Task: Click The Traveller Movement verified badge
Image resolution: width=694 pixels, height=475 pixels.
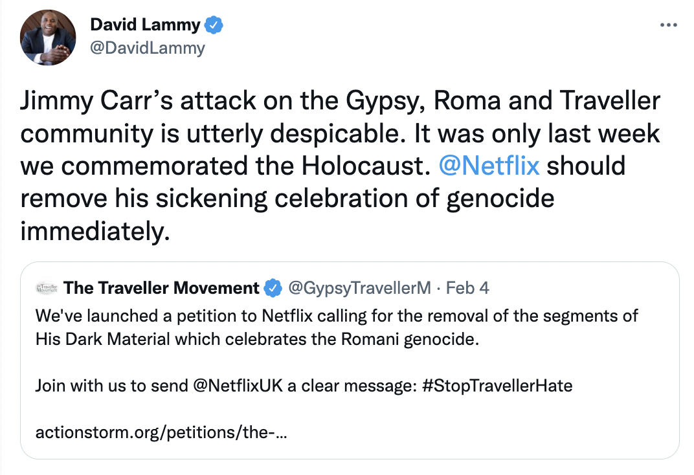Action: pyautogui.click(x=273, y=289)
